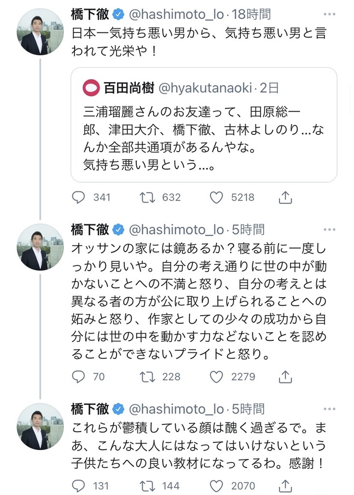Viewport: 354px width, 495px height.
Task: Reply to the first tweet with 341 replies
Action: pyautogui.click(x=78, y=197)
